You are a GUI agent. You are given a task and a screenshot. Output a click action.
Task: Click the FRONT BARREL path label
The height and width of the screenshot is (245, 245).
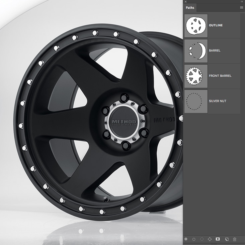220,76
